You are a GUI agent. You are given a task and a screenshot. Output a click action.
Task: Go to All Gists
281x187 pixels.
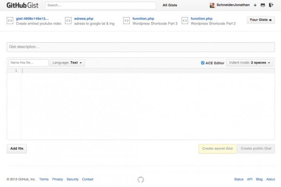coord(170,5)
